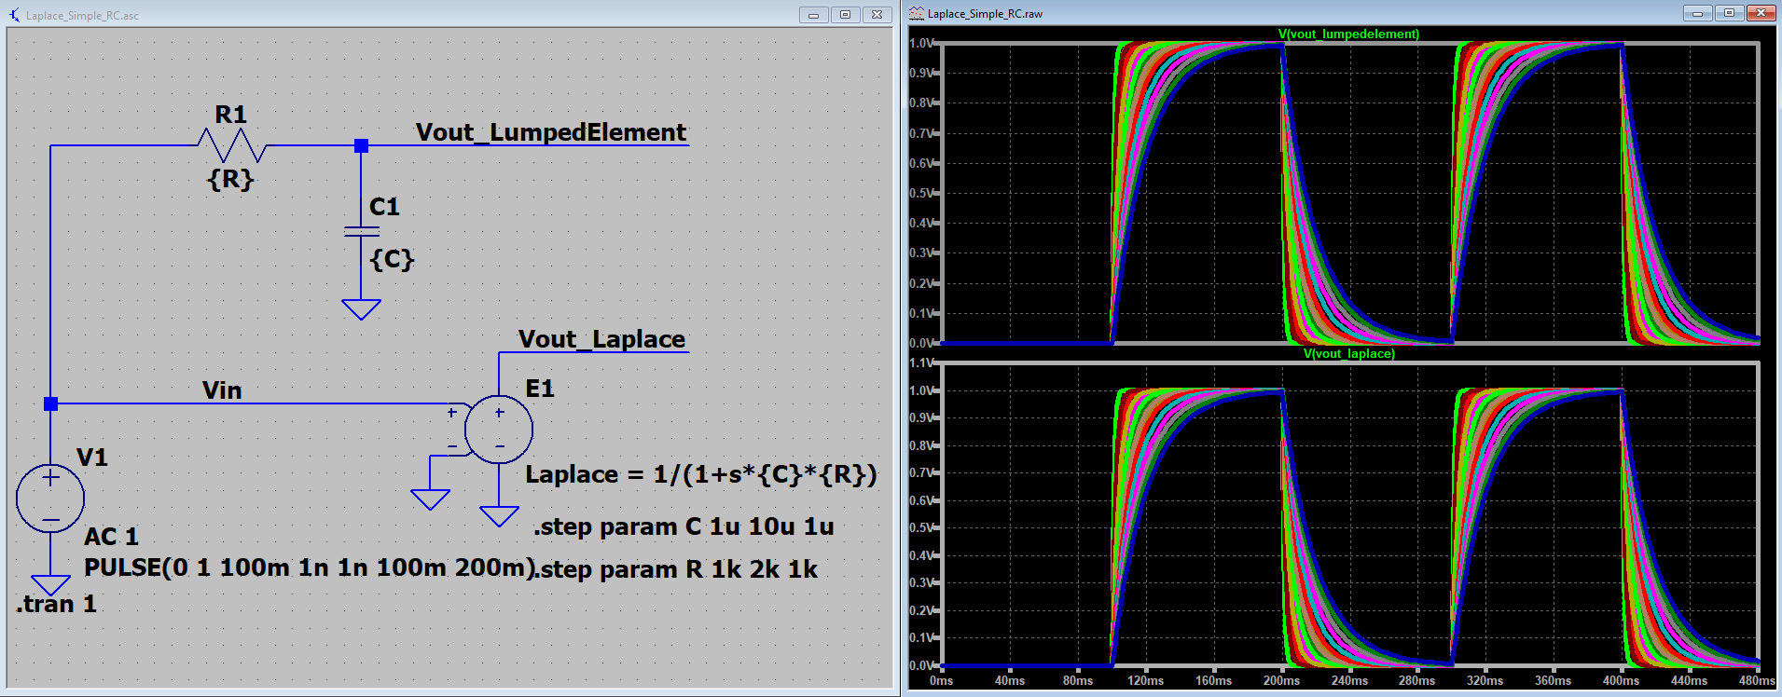Click the .step param R directive text
The width and height of the screenshot is (1782, 697).
click(x=678, y=569)
